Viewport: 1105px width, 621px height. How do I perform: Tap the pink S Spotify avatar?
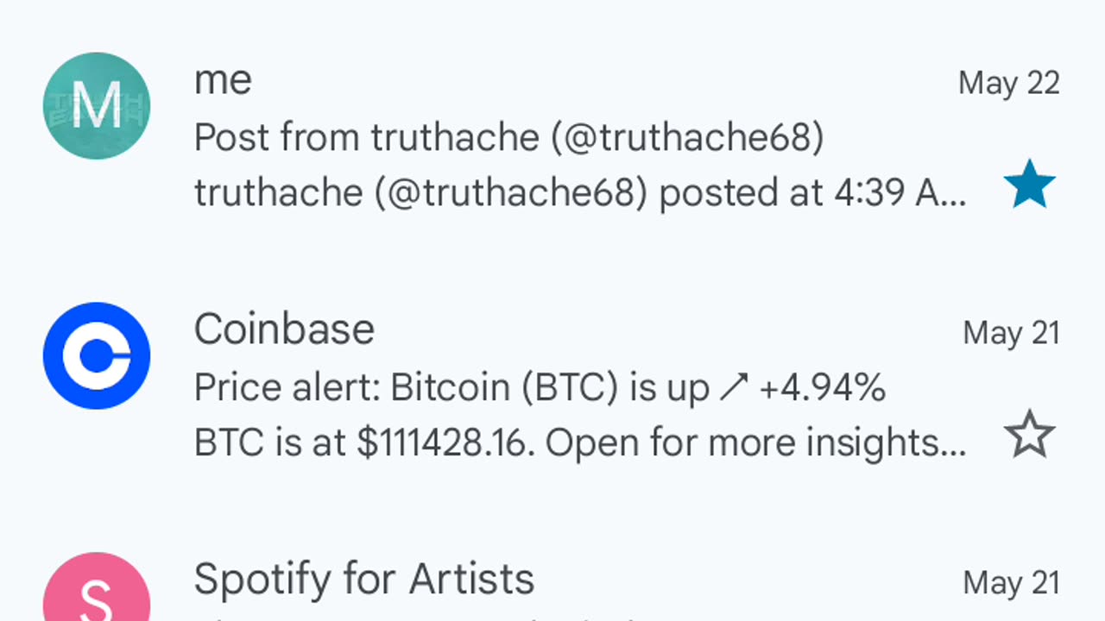pos(97,587)
